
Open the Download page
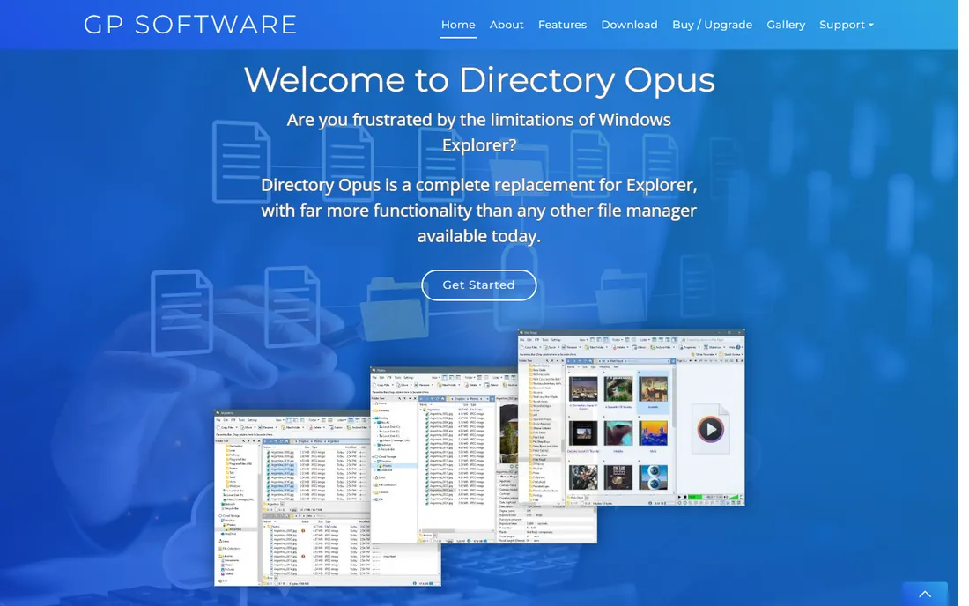pos(629,25)
